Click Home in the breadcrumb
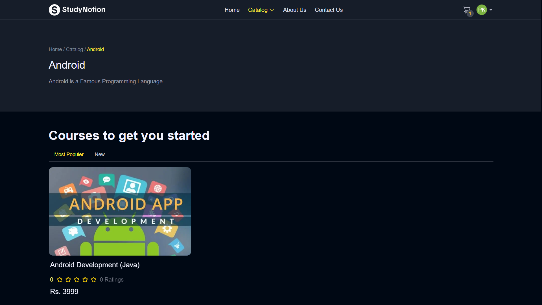The image size is (542, 305). [55, 49]
